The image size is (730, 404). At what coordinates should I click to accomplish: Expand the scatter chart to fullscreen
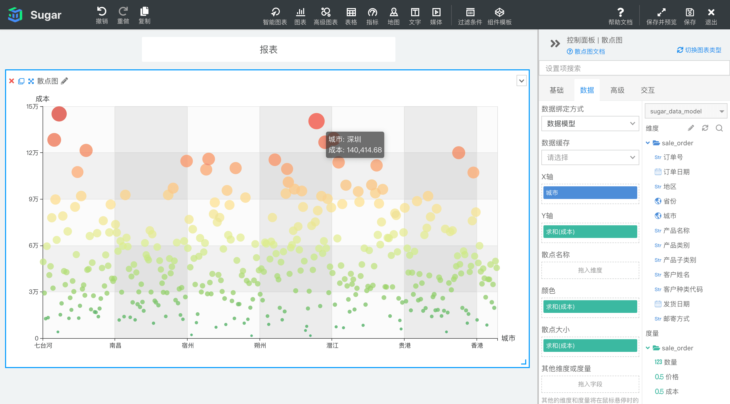pos(31,81)
